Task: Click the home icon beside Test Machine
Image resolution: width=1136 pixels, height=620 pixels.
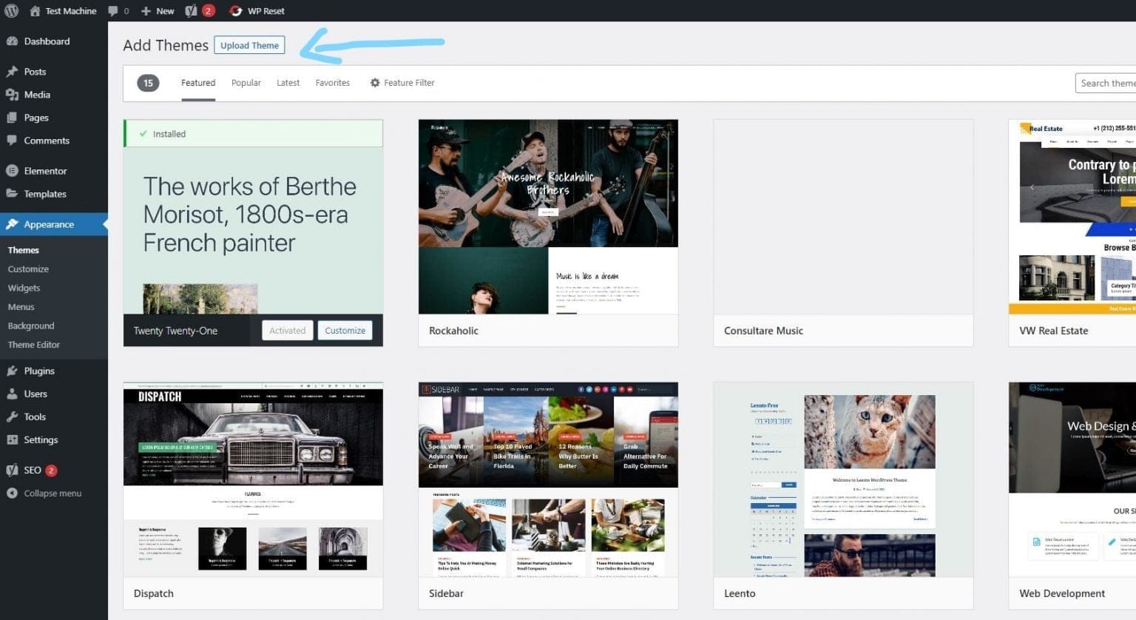Action: 35,10
